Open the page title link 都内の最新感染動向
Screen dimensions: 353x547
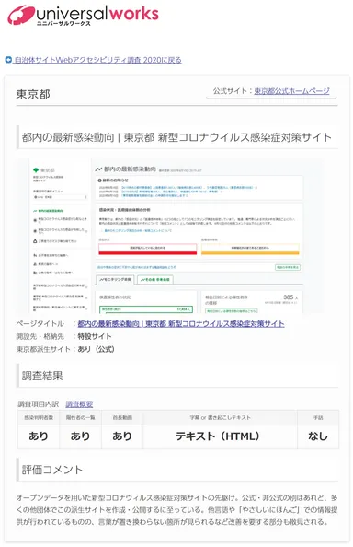click(x=181, y=324)
